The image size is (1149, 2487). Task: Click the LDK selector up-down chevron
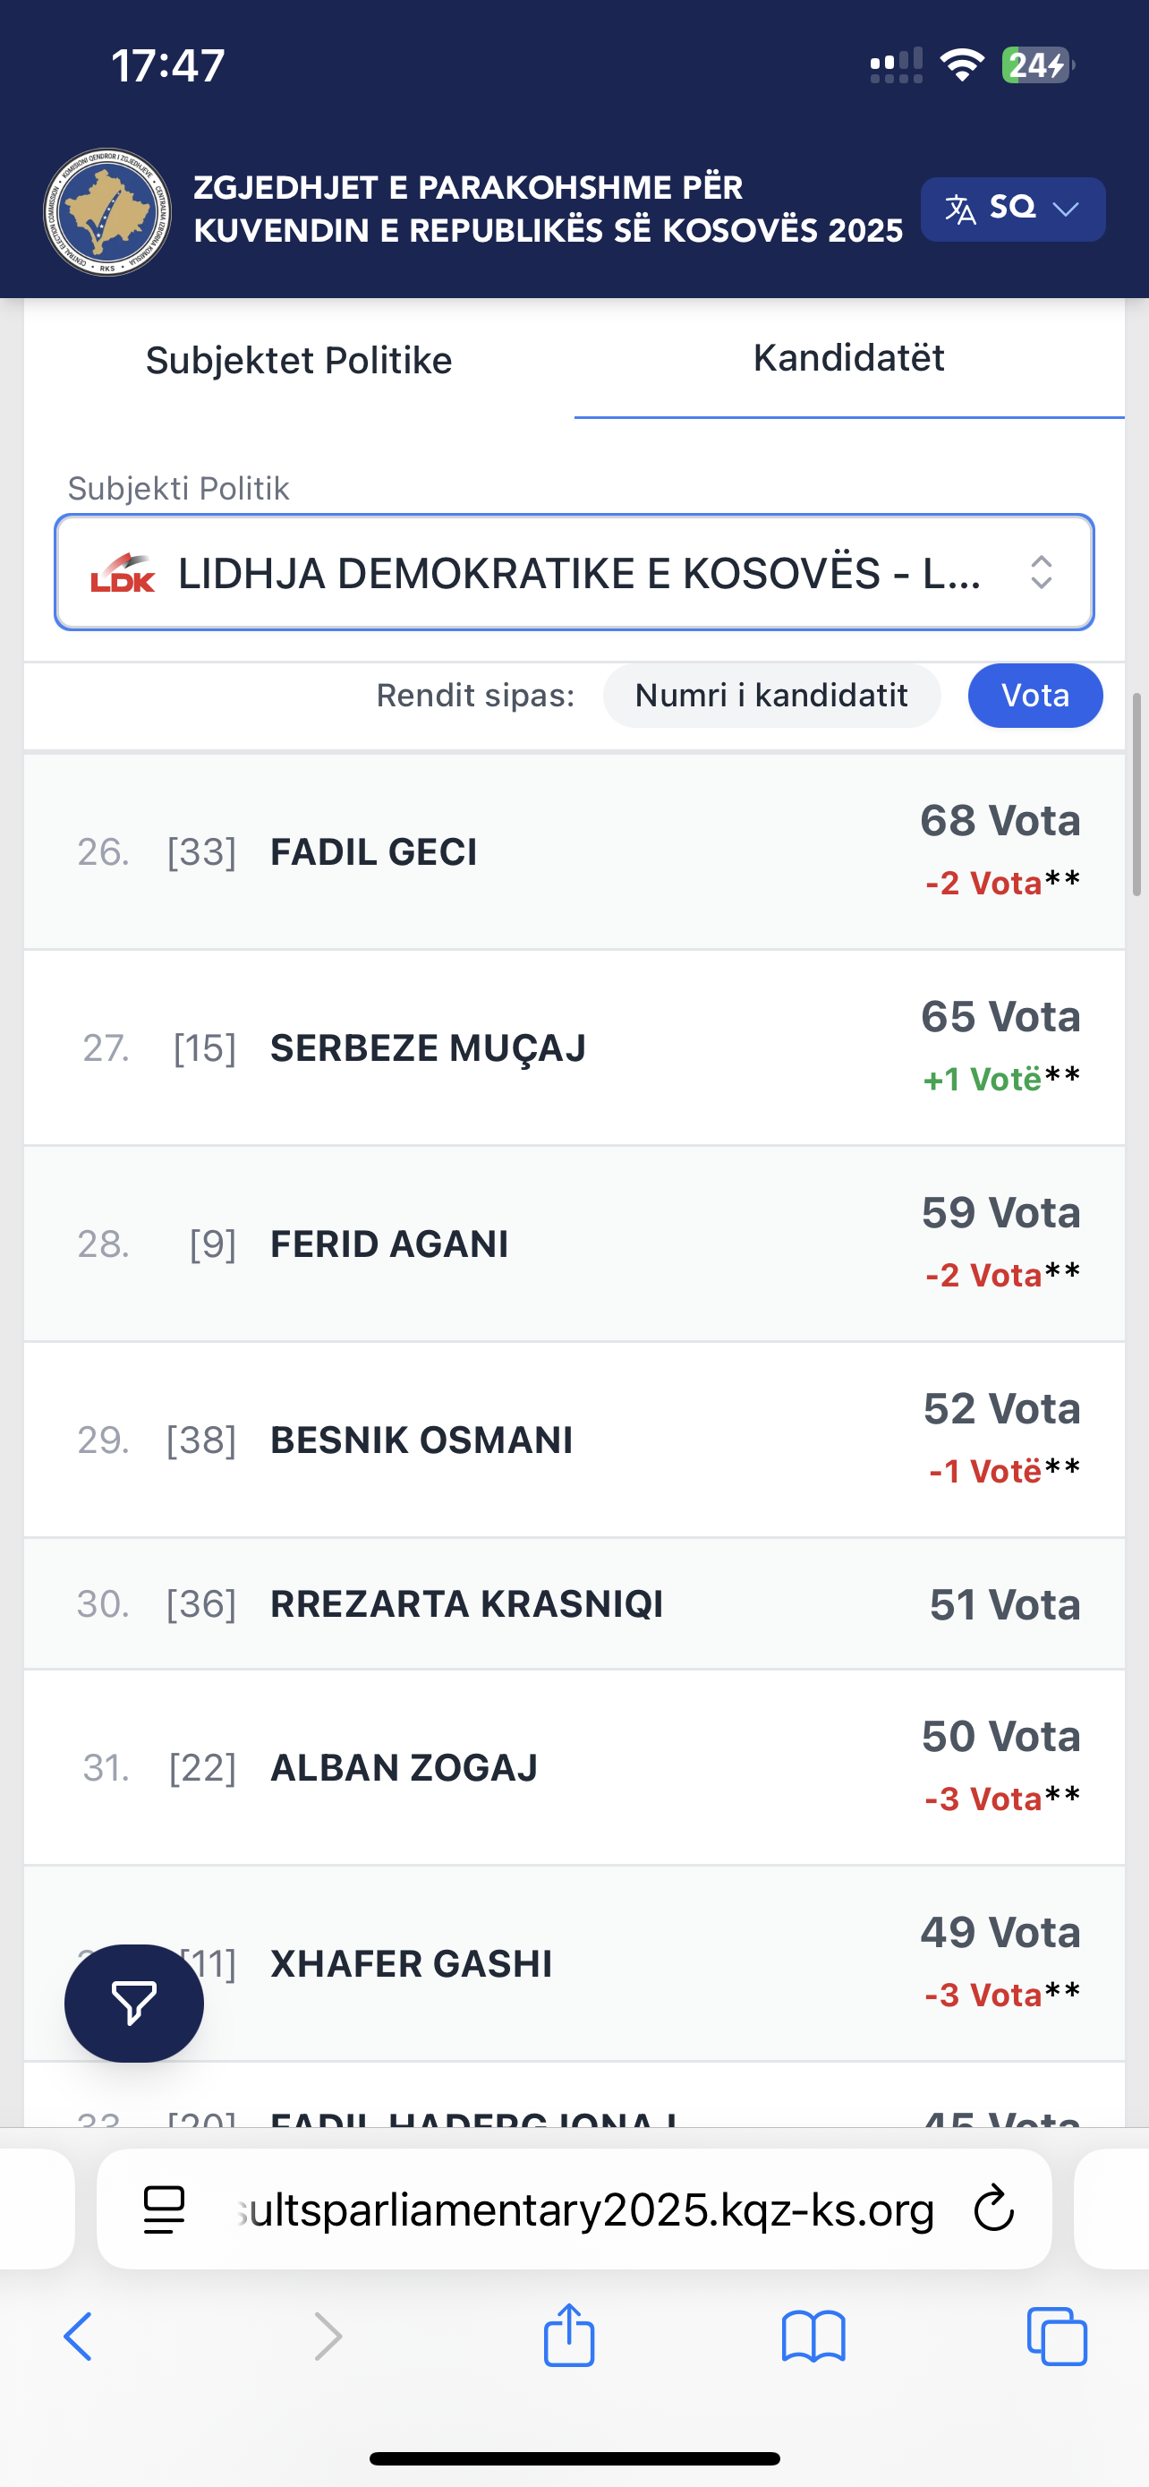pos(1041,573)
